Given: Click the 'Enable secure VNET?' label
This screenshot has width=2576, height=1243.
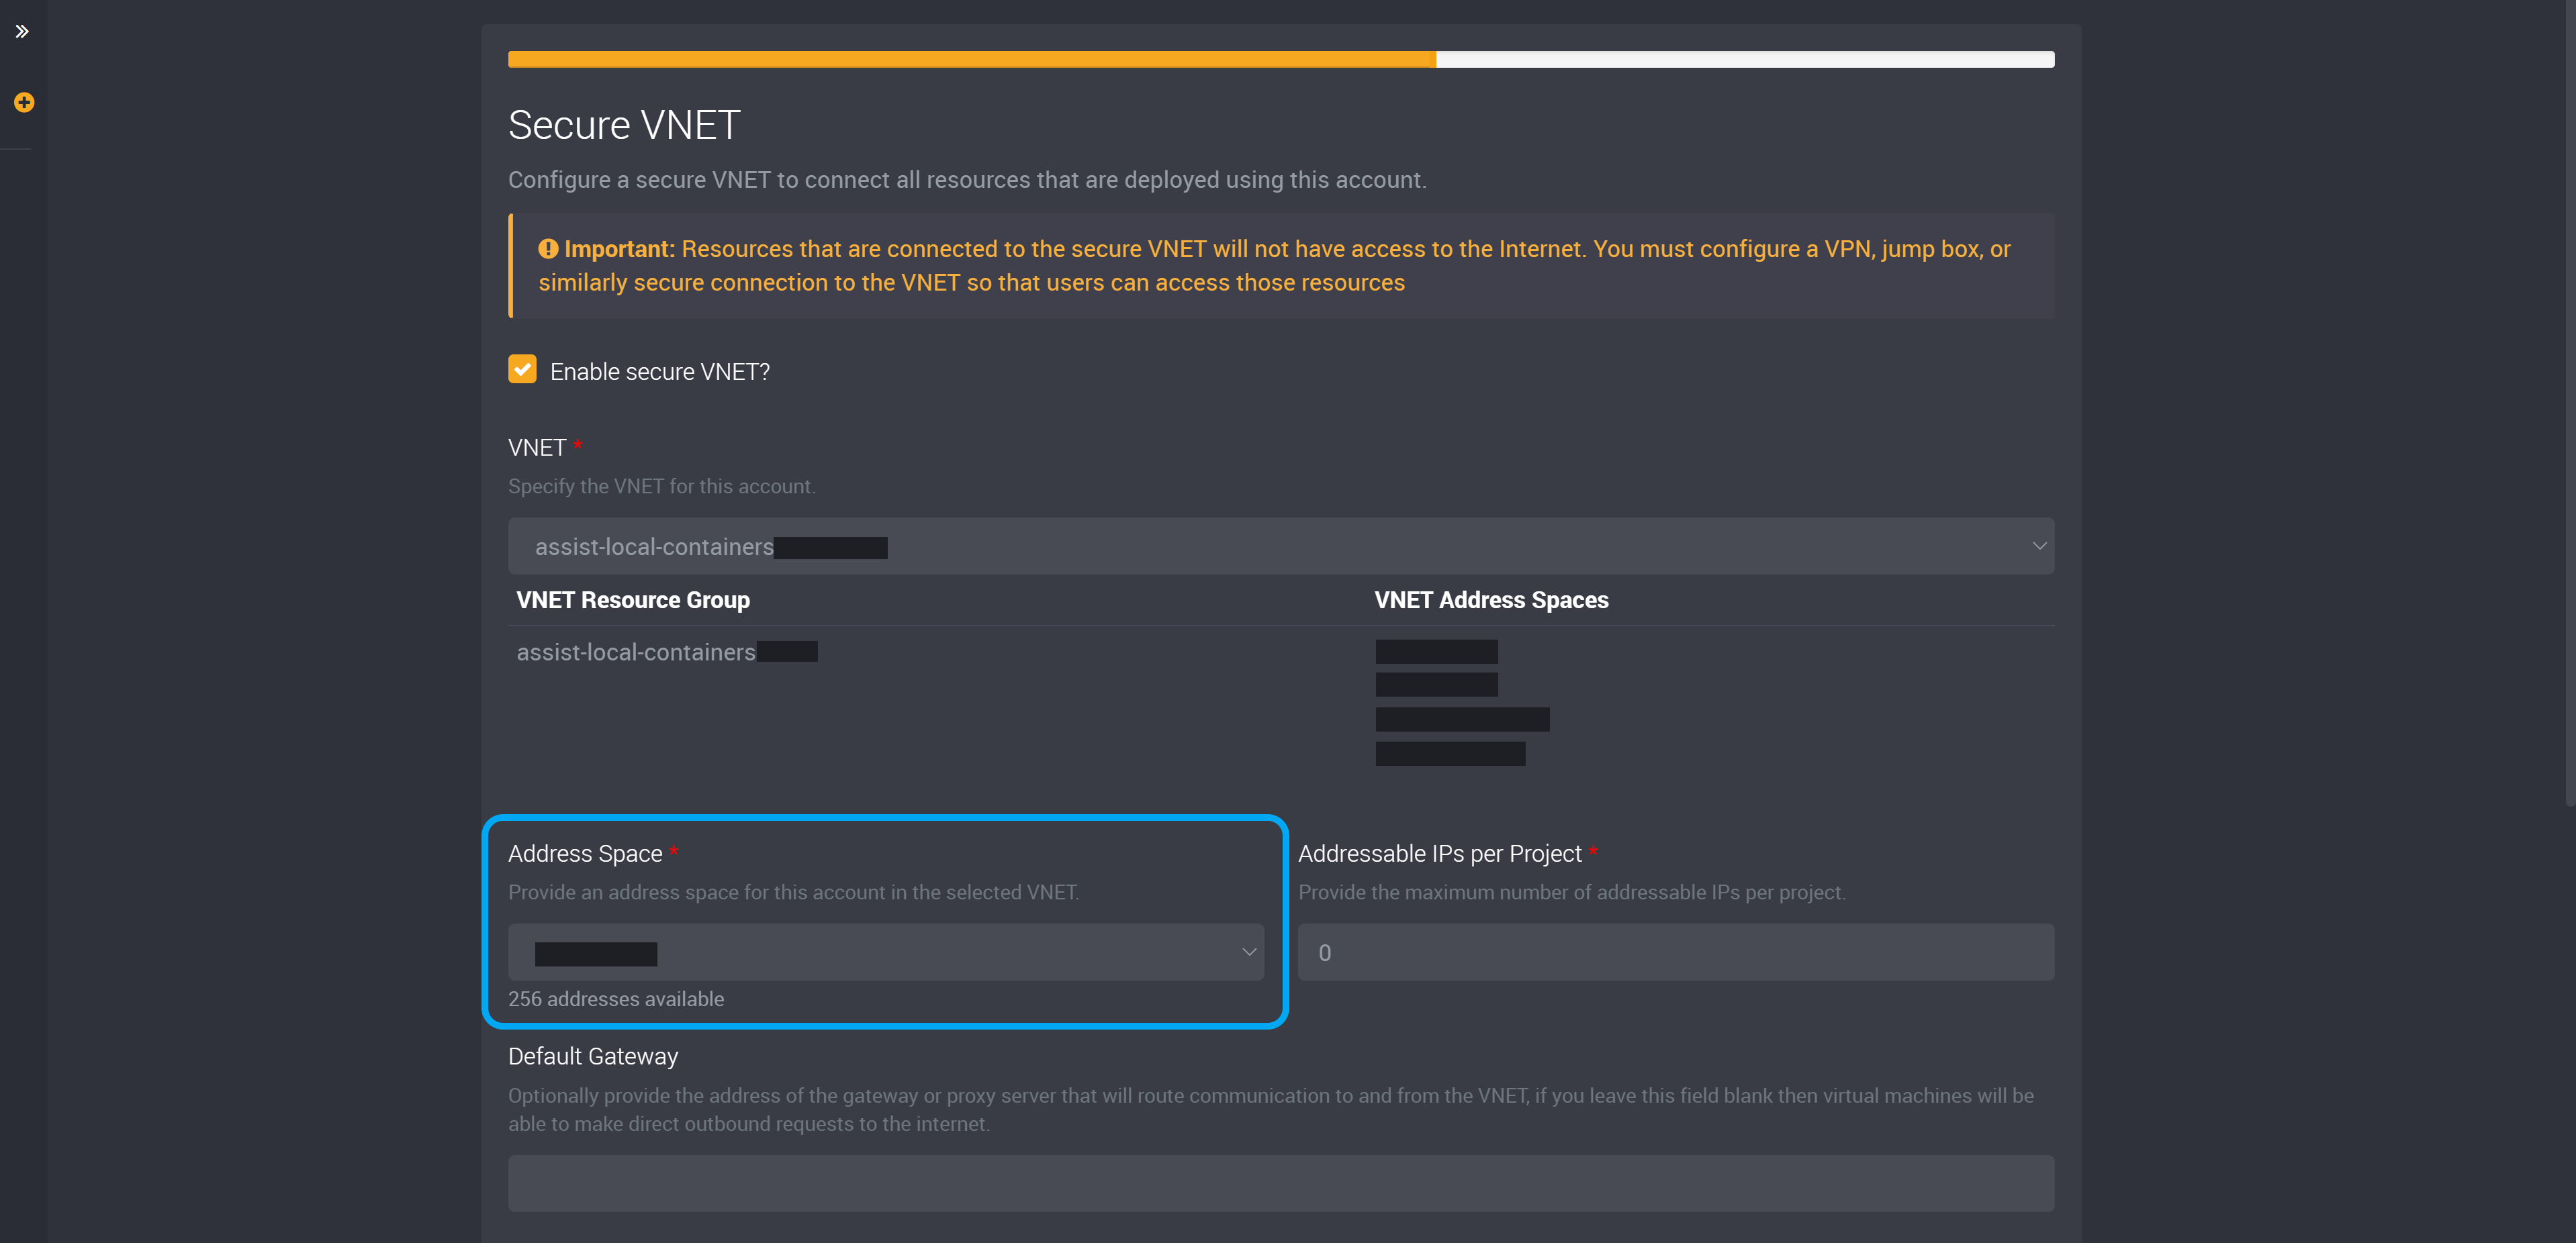Looking at the screenshot, I should coord(660,372).
